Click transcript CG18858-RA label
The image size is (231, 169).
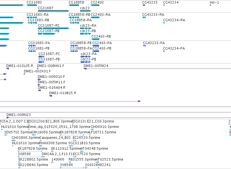coord(81,20)
